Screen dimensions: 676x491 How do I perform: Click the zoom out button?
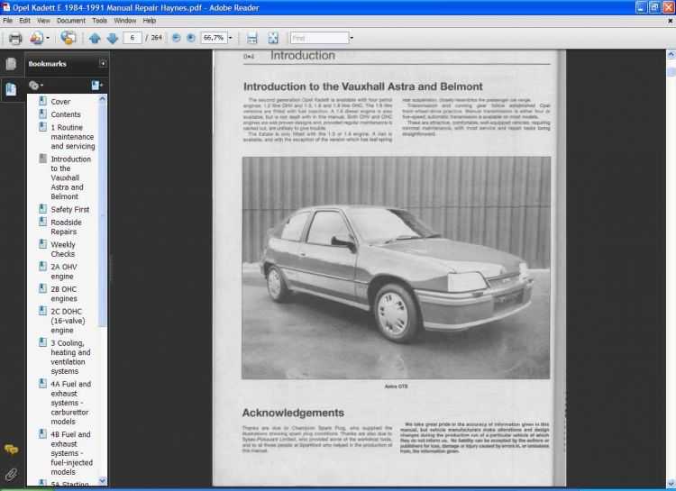pyautogui.click(x=177, y=38)
